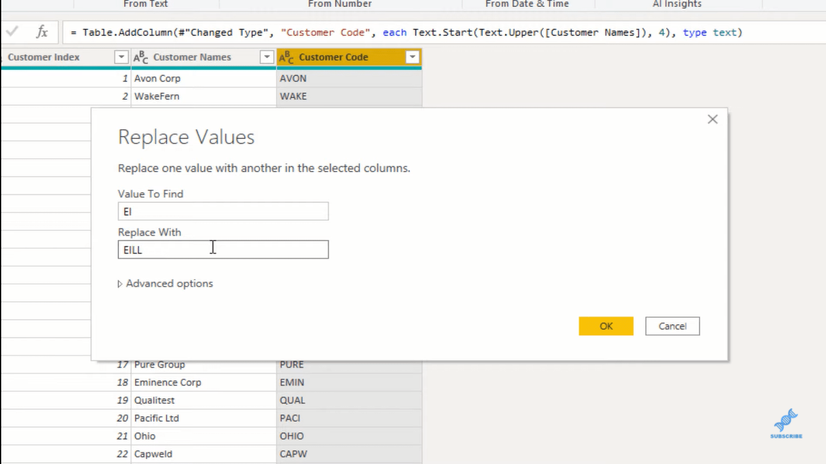
Task: Cancel the Replace Values dialog
Action: click(x=672, y=326)
